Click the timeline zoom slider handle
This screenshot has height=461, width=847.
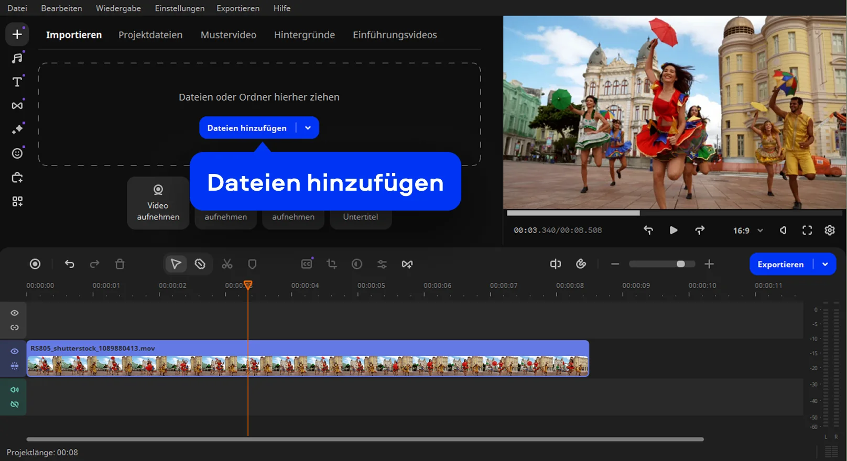pyautogui.click(x=680, y=264)
